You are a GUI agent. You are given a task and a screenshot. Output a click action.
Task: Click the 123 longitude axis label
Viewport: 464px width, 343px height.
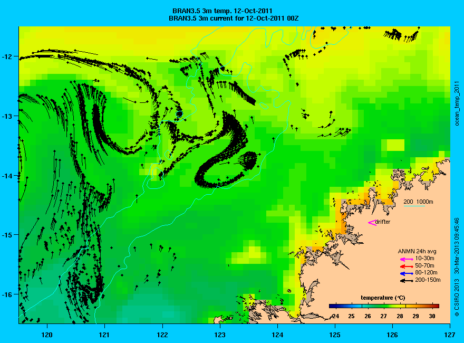(x=219, y=335)
